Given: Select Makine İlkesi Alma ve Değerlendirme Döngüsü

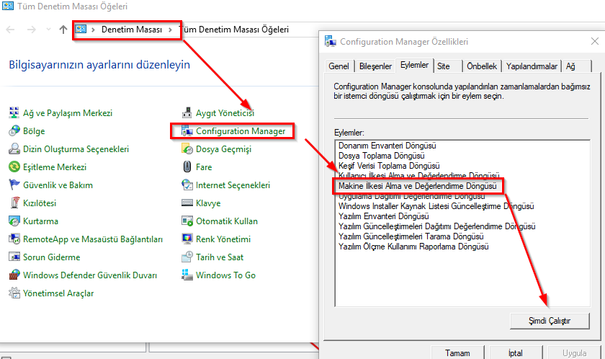Looking at the screenshot, I should [418, 186].
